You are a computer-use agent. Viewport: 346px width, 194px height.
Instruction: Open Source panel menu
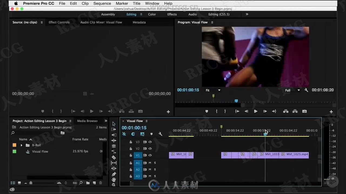(x=42, y=22)
